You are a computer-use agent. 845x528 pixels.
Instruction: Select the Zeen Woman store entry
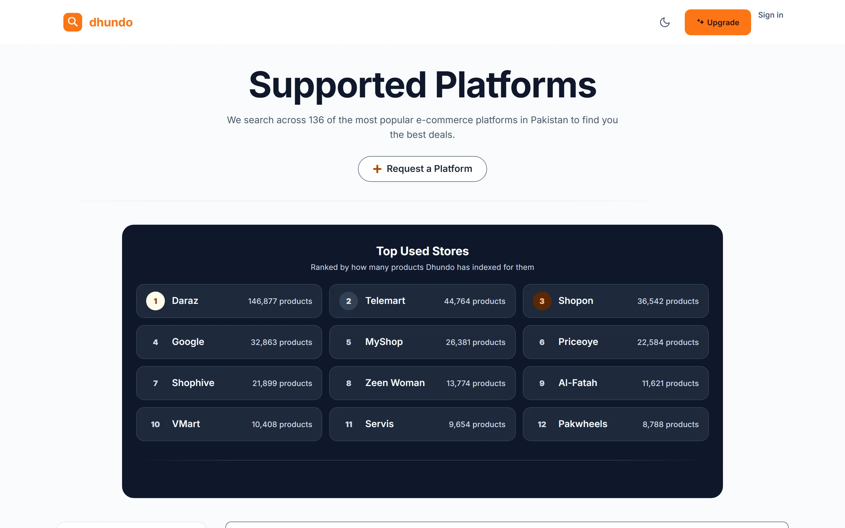pos(422,383)
